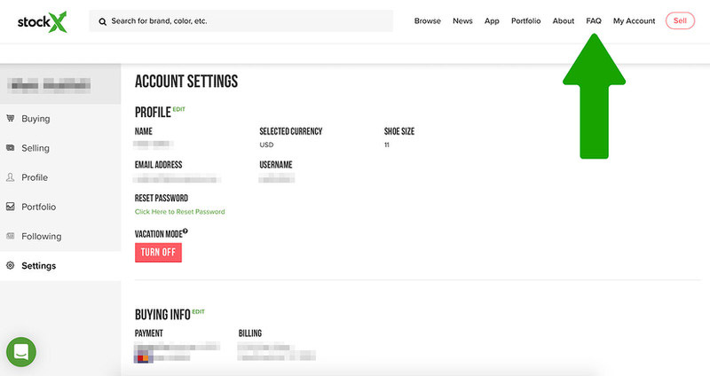Click the Following icon in sidebar
Screen dimensions: 710x376
pyautogui.click(x=11, y=236)
